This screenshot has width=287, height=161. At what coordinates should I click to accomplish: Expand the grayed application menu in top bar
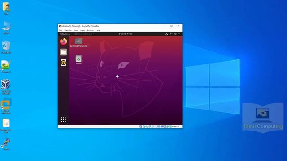coord(85,34)
